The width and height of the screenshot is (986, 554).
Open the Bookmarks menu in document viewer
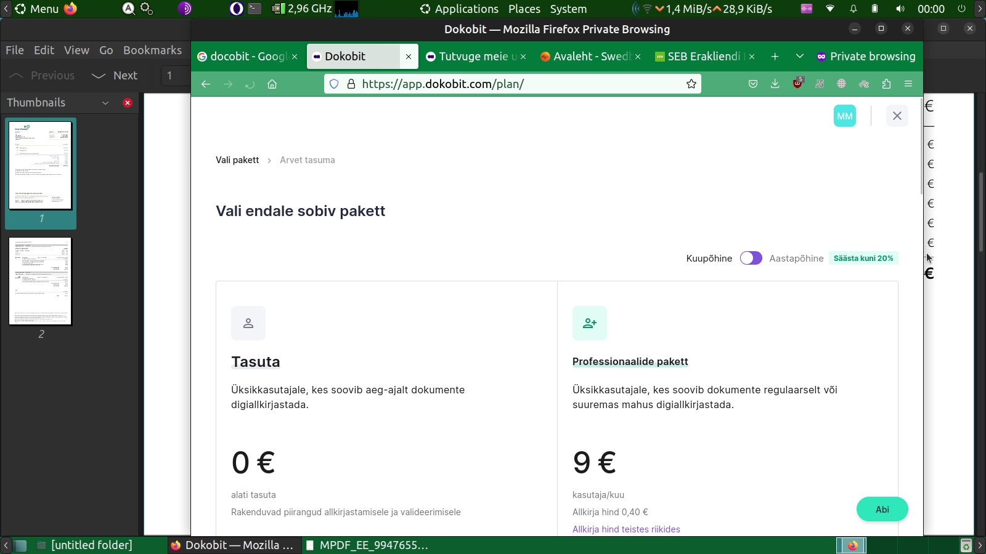tap(152, 50)
